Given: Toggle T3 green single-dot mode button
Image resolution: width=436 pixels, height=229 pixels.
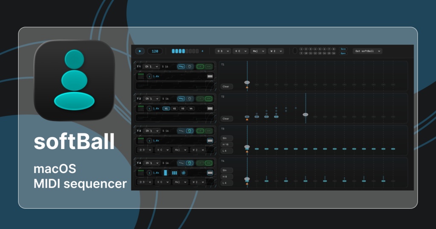Looking at the screenshot, I should [200, 131].
